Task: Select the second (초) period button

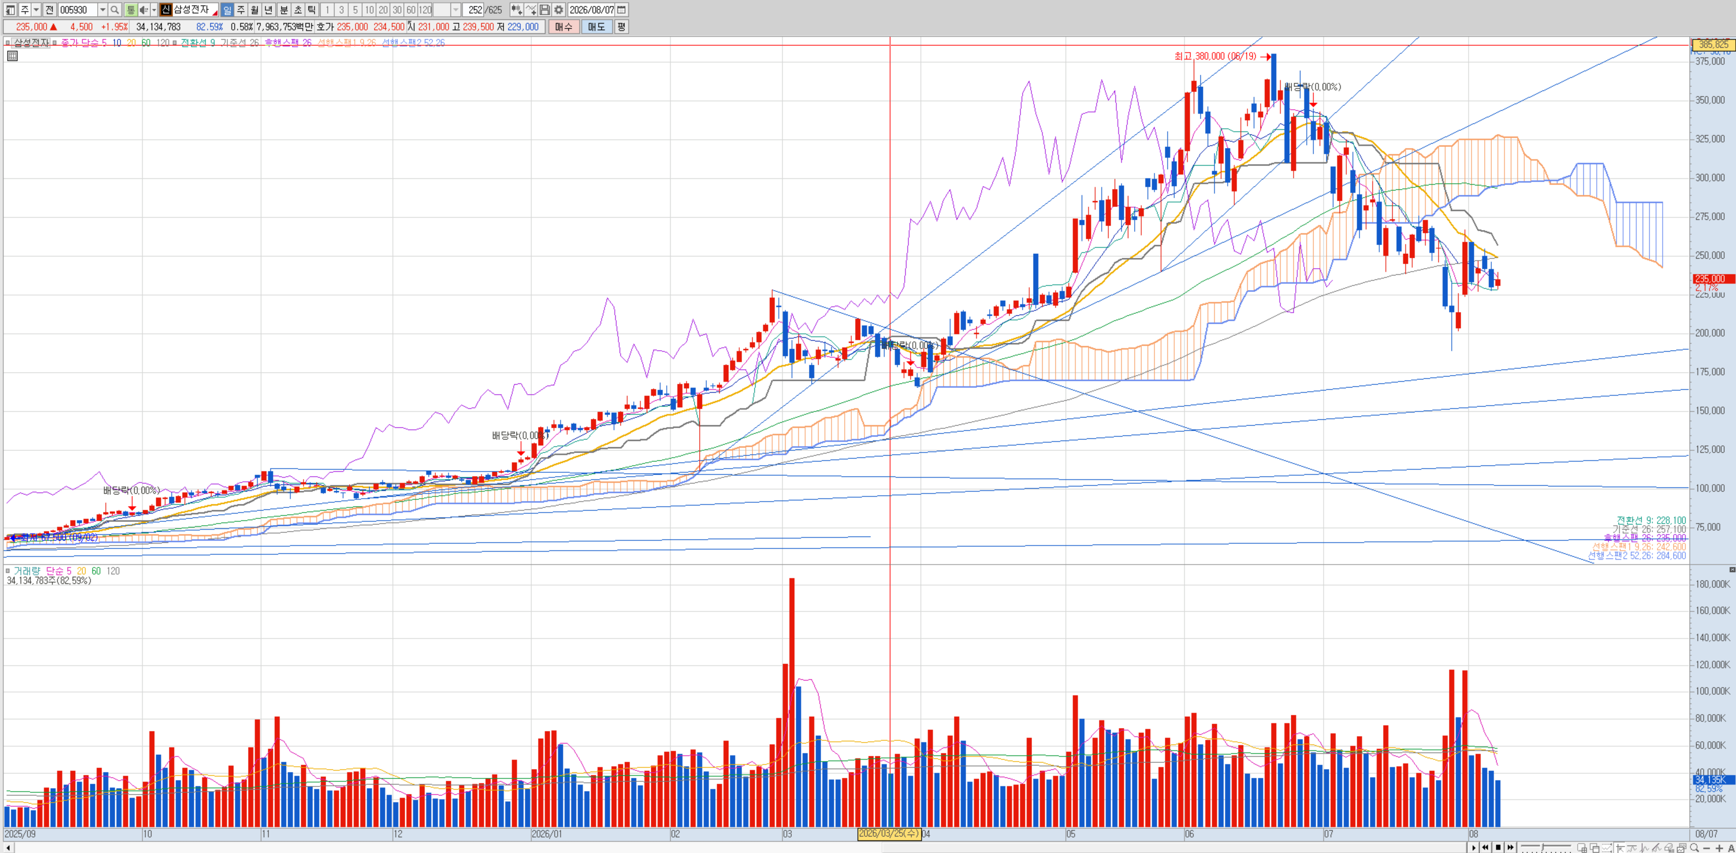Action: click(x=298, y=9)
